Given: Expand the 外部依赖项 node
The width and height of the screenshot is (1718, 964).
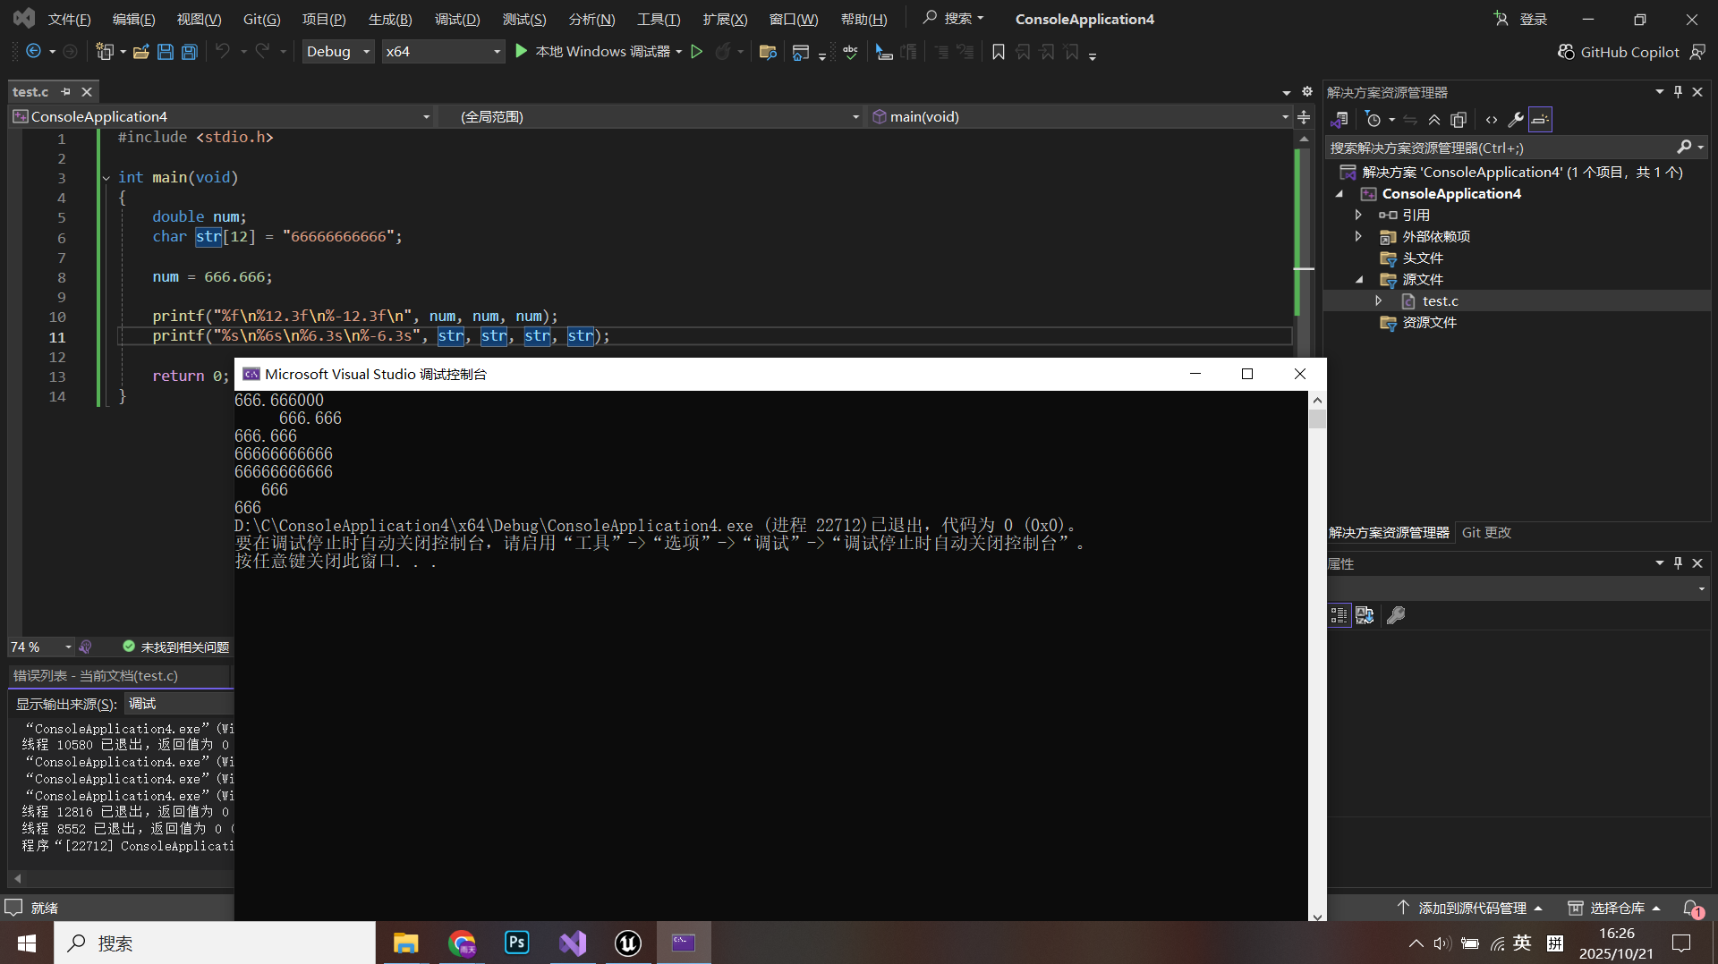Looking at the screenshot, I should (x=1358, y=236).
